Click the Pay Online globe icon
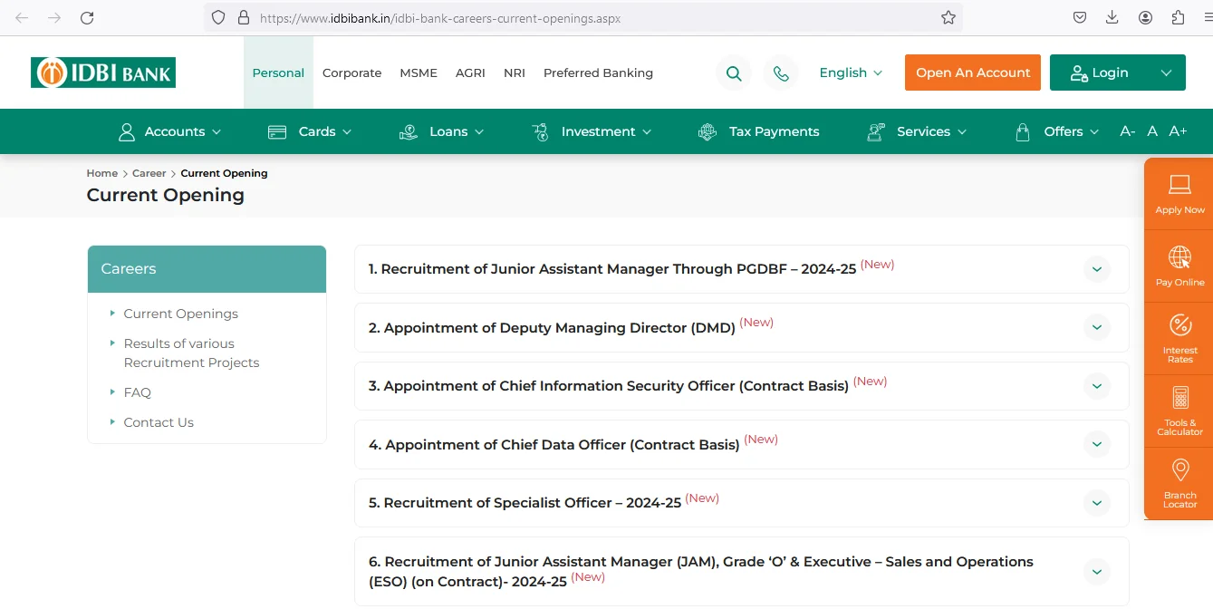The image size is (1213, 609). coord(1179,257)
